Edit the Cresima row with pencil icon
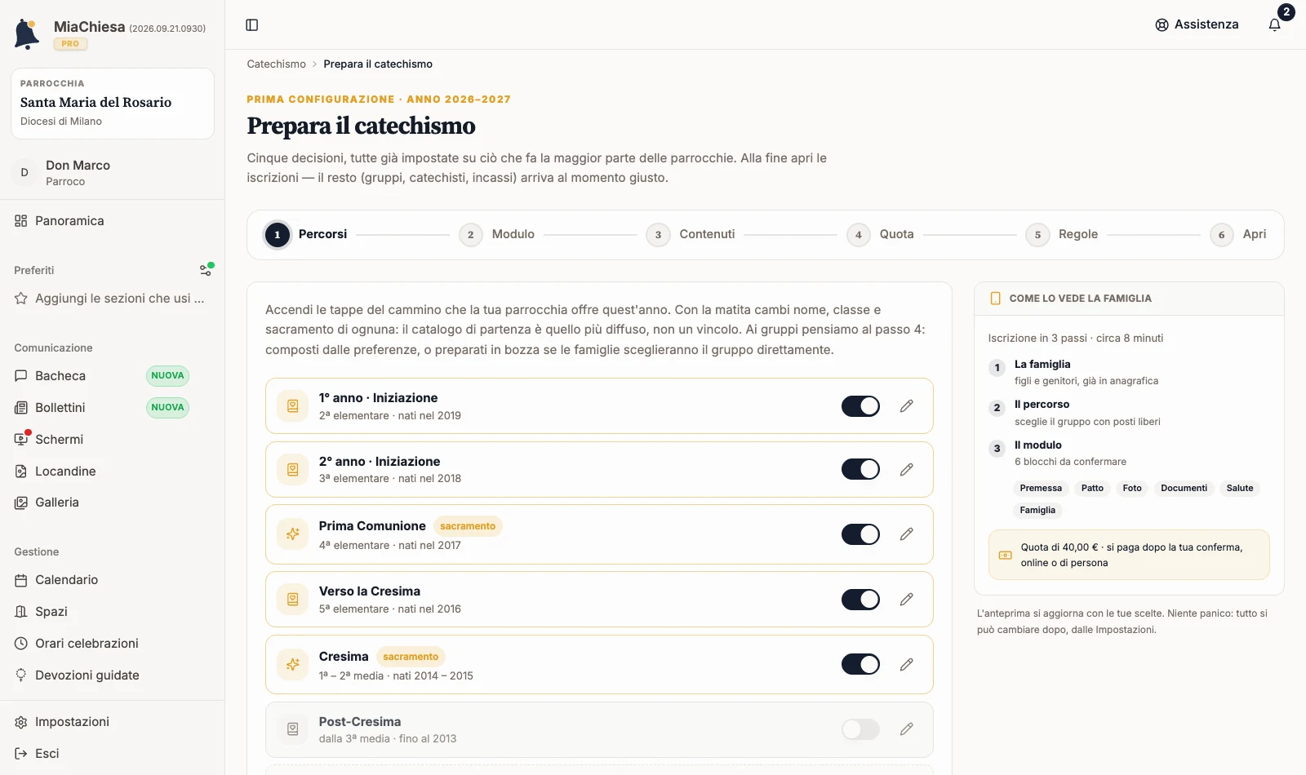This screenshot has height=775, width=1306. tap(906, 665)
